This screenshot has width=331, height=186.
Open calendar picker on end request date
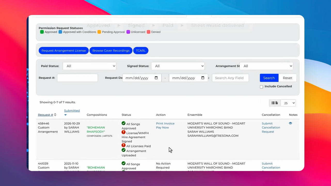[203, 78]
